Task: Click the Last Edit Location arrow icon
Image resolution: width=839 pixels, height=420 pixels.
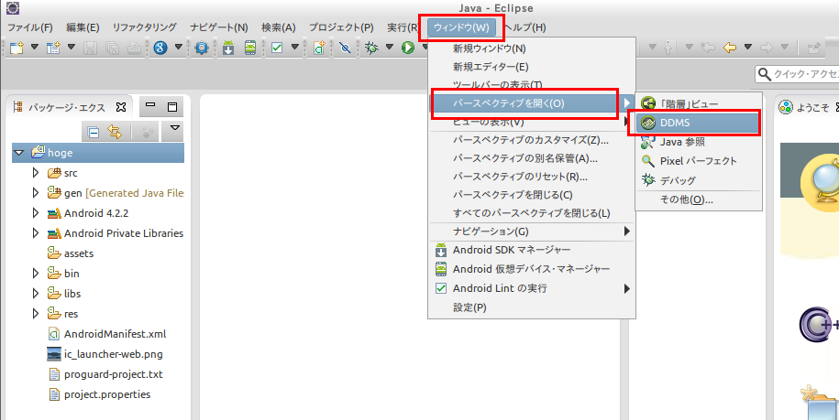Action: tap(708, 48)
